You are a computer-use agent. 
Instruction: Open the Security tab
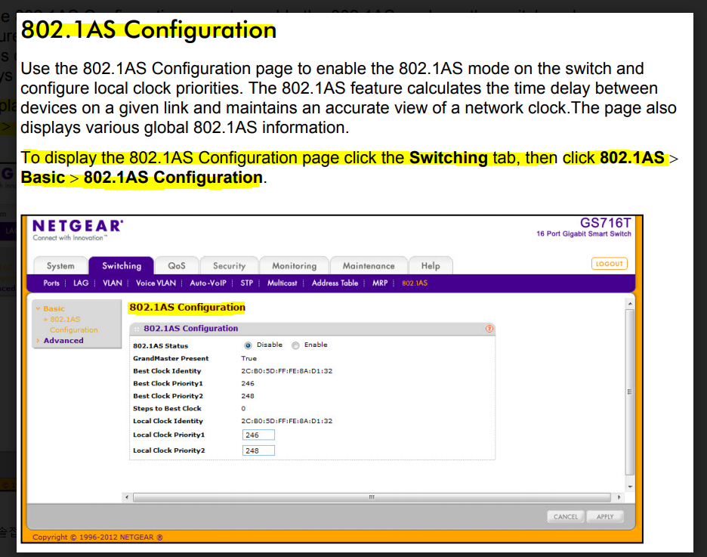pyautogui.click(x=229, y=265)
